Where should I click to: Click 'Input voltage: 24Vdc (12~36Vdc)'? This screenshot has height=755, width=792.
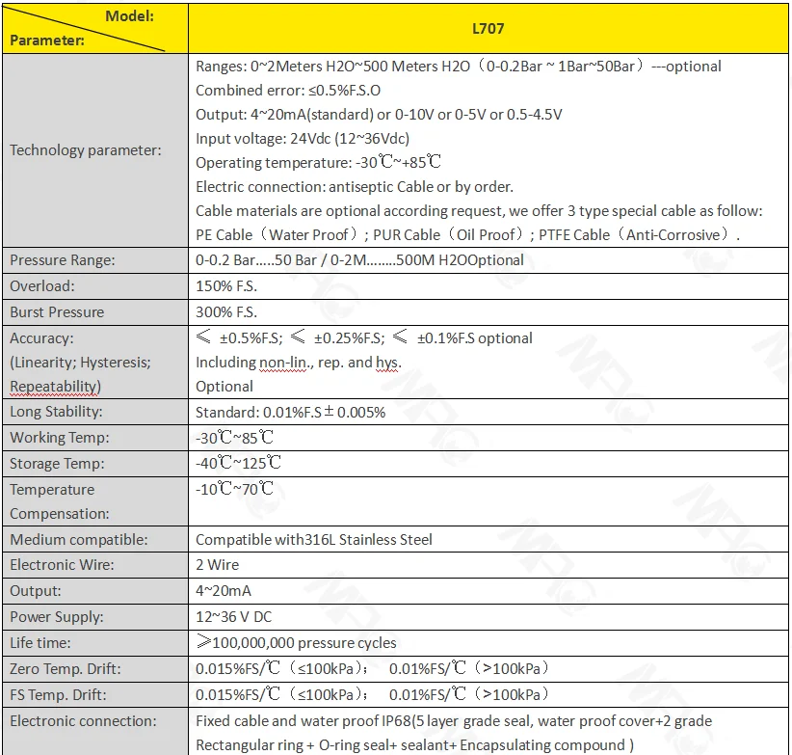pos(302,139)
